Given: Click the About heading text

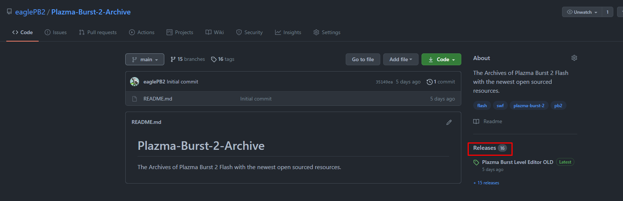Looking at the screenshot, I should click(x=481, y=58).
